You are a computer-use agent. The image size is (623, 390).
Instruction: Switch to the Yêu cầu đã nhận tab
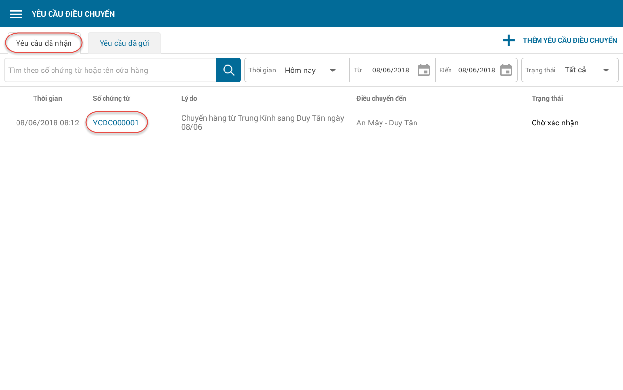pos(44,43)
